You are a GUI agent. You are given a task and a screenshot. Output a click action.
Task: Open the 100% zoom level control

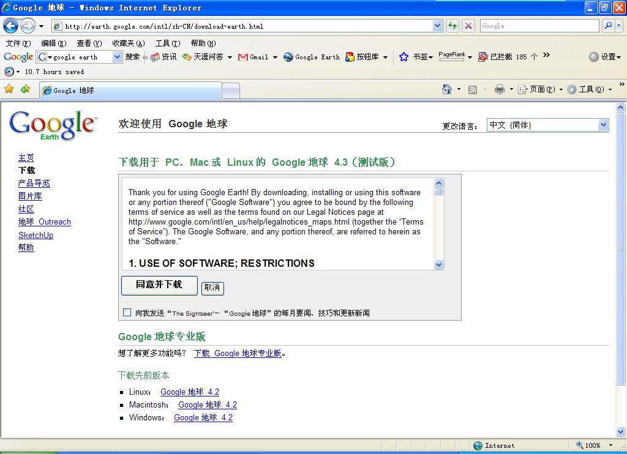(594, 445)
